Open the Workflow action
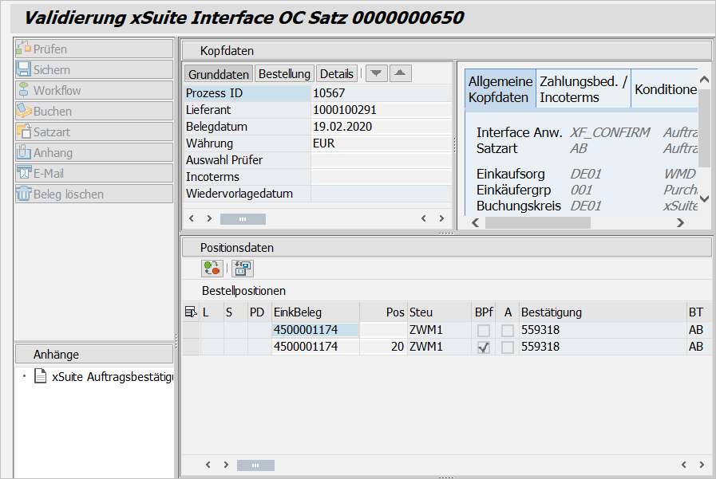This screenshot has height=479, width=716. pos(93,91)
